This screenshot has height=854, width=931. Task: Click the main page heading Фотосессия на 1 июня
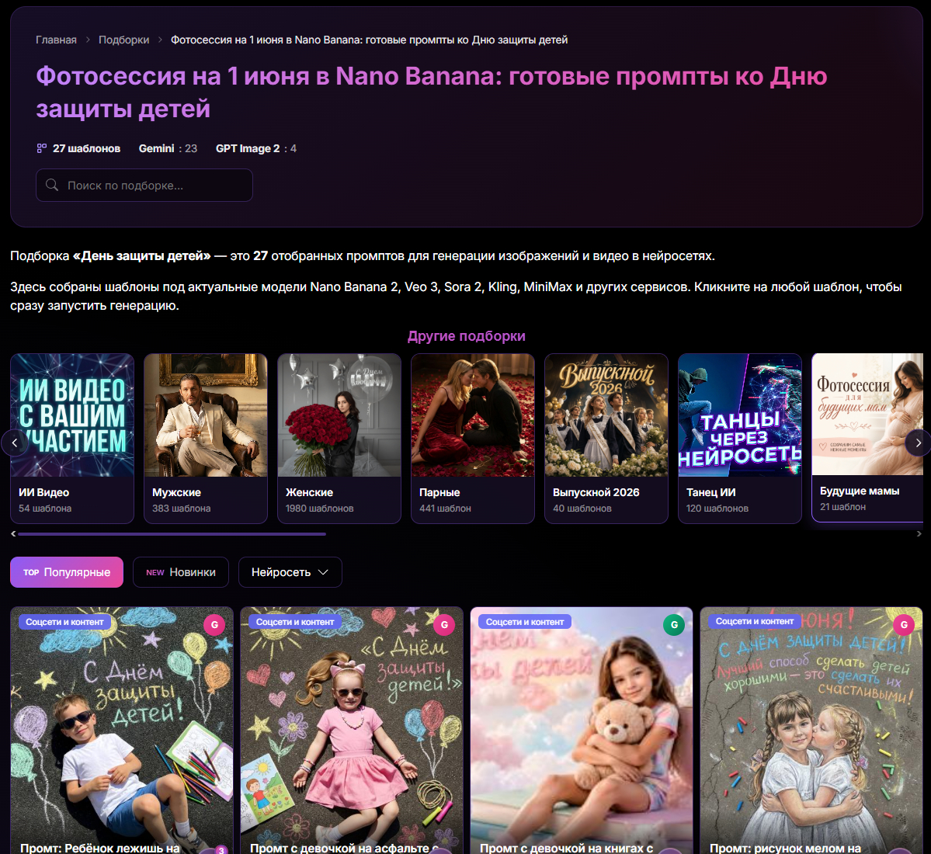tap(431, 92)
